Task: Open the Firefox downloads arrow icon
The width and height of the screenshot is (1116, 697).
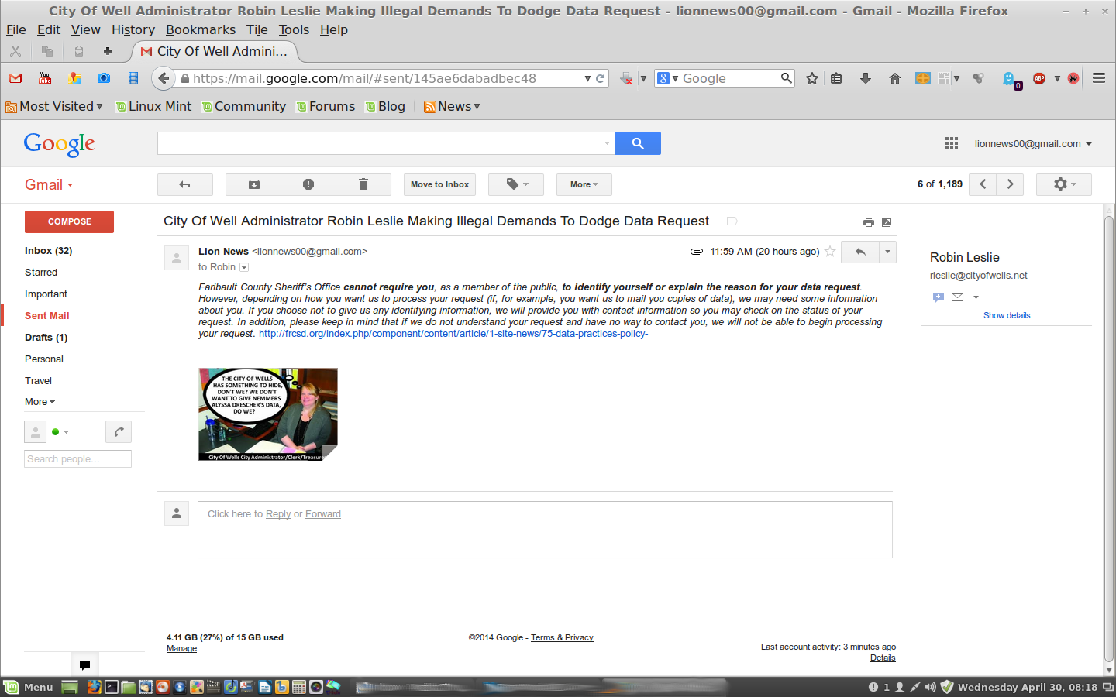Action: [x=866, y=78]
